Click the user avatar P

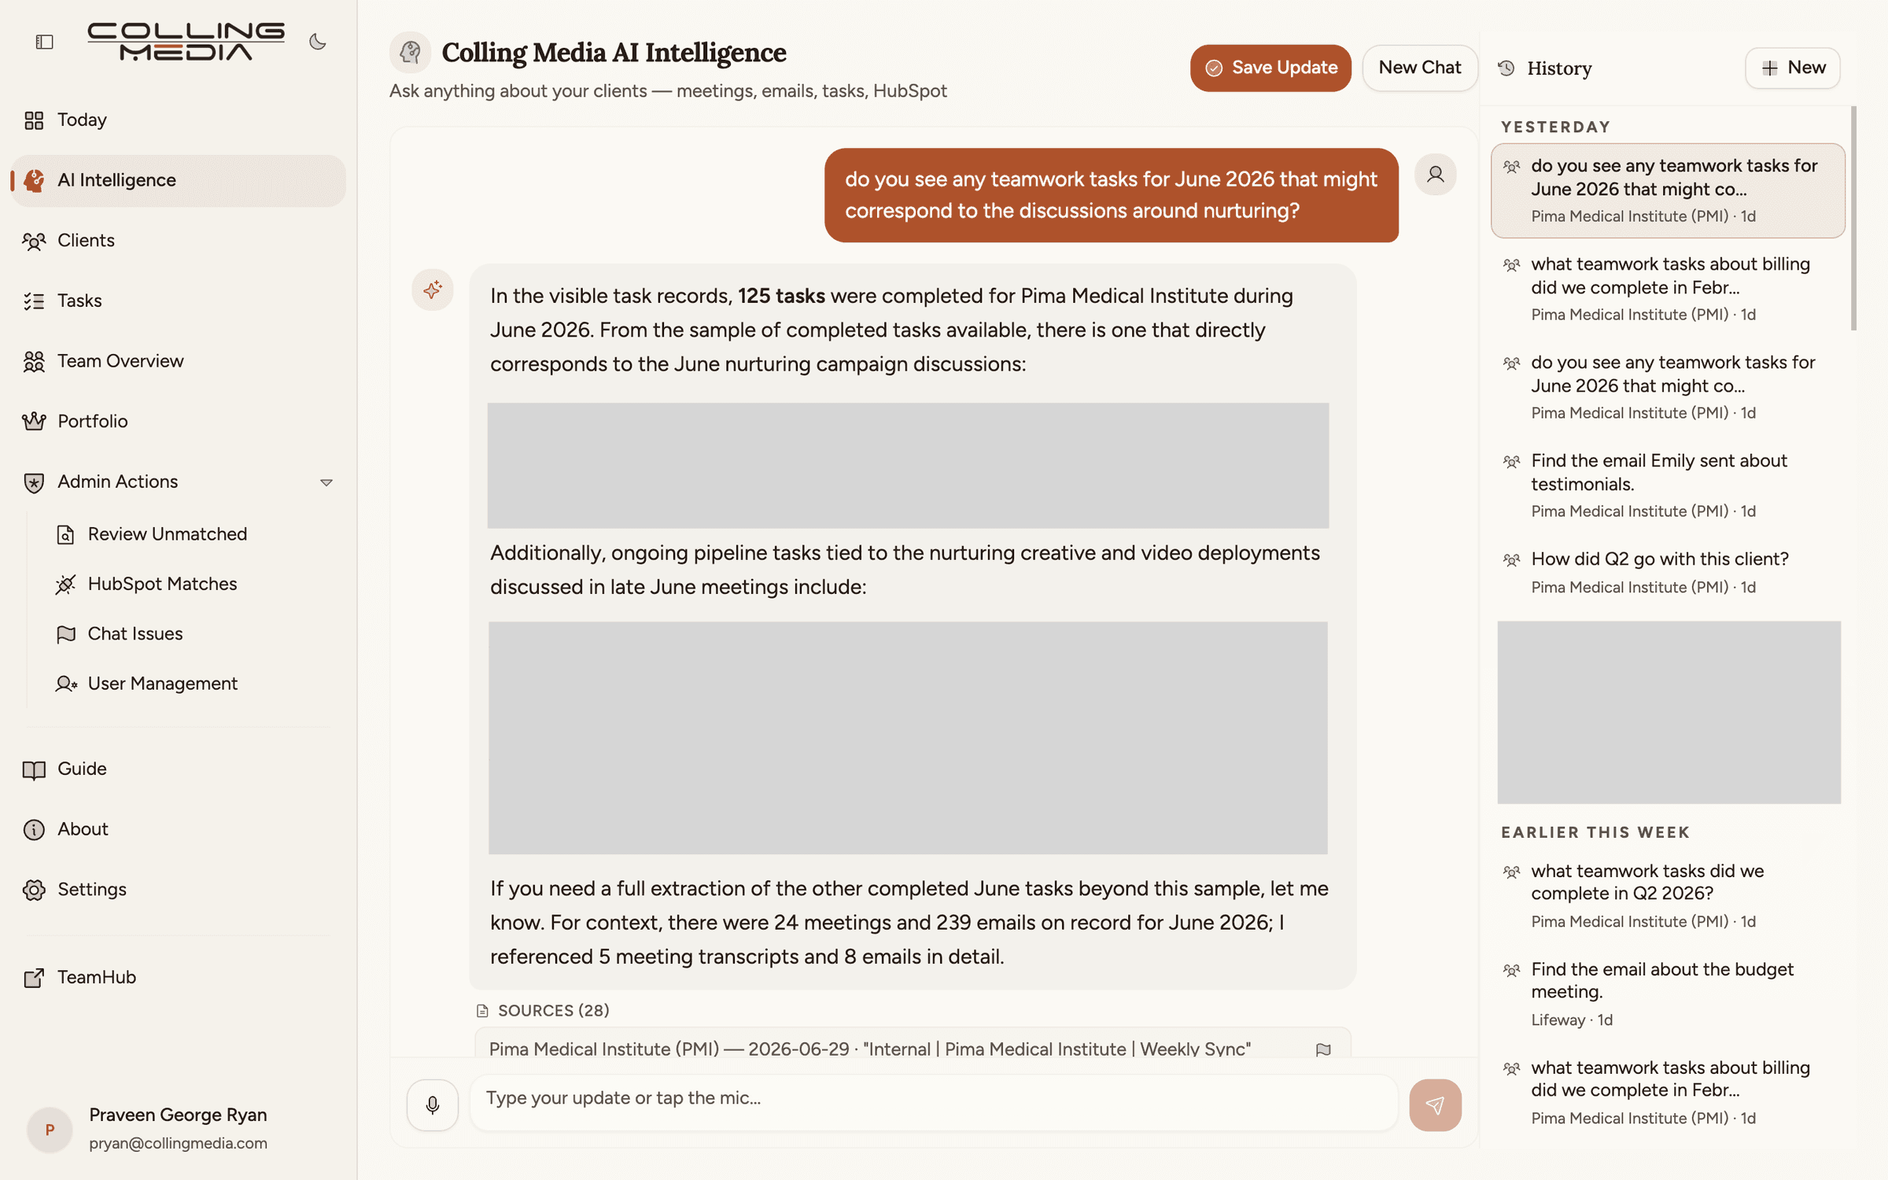click(50, 1130)
